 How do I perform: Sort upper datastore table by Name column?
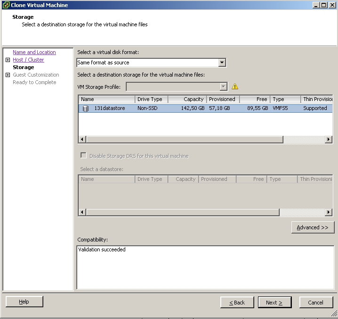(x=107, y=99)
